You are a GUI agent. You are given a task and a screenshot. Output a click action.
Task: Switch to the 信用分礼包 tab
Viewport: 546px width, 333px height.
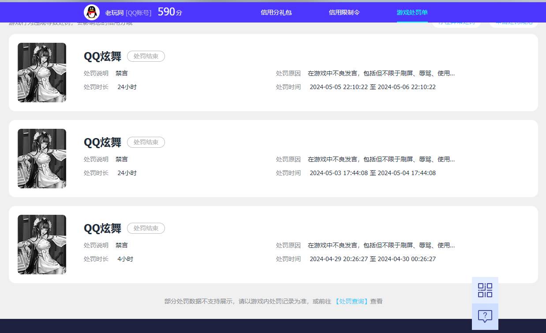(x=276, y=12)
